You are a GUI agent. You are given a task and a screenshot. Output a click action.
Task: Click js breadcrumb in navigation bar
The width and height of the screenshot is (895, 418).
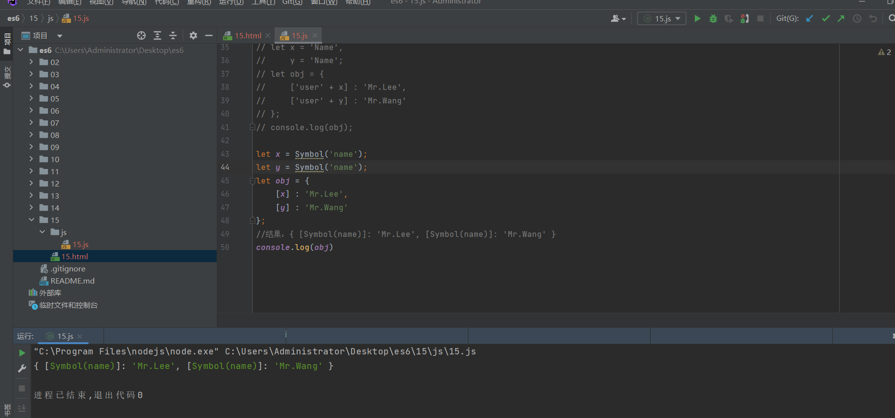click(x=51, y=18)
